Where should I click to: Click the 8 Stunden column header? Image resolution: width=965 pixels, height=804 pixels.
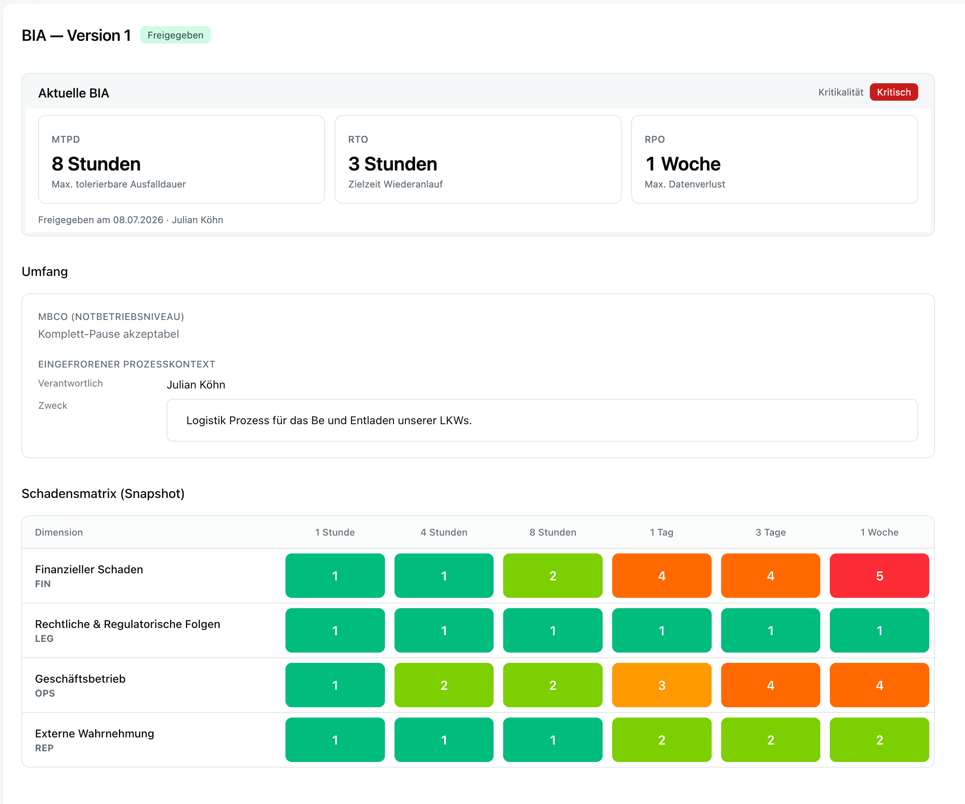(553, 532)
